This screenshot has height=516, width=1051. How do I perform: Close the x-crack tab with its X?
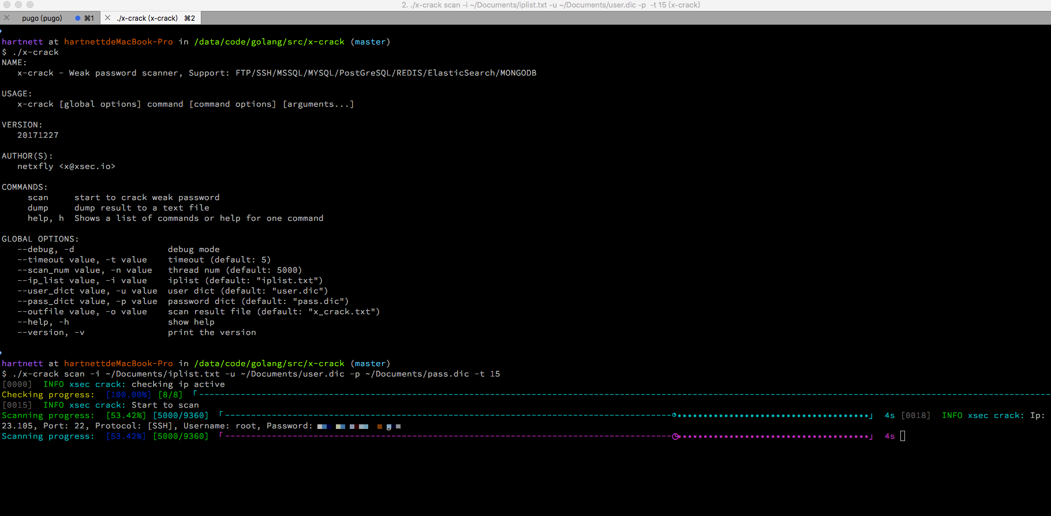click(107, 18)
